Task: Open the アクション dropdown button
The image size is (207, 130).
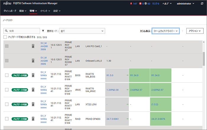Action: tap(195, 31)
